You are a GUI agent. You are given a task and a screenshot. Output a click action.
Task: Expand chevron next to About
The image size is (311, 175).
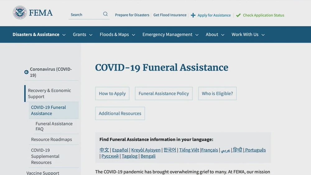[223, 35]
